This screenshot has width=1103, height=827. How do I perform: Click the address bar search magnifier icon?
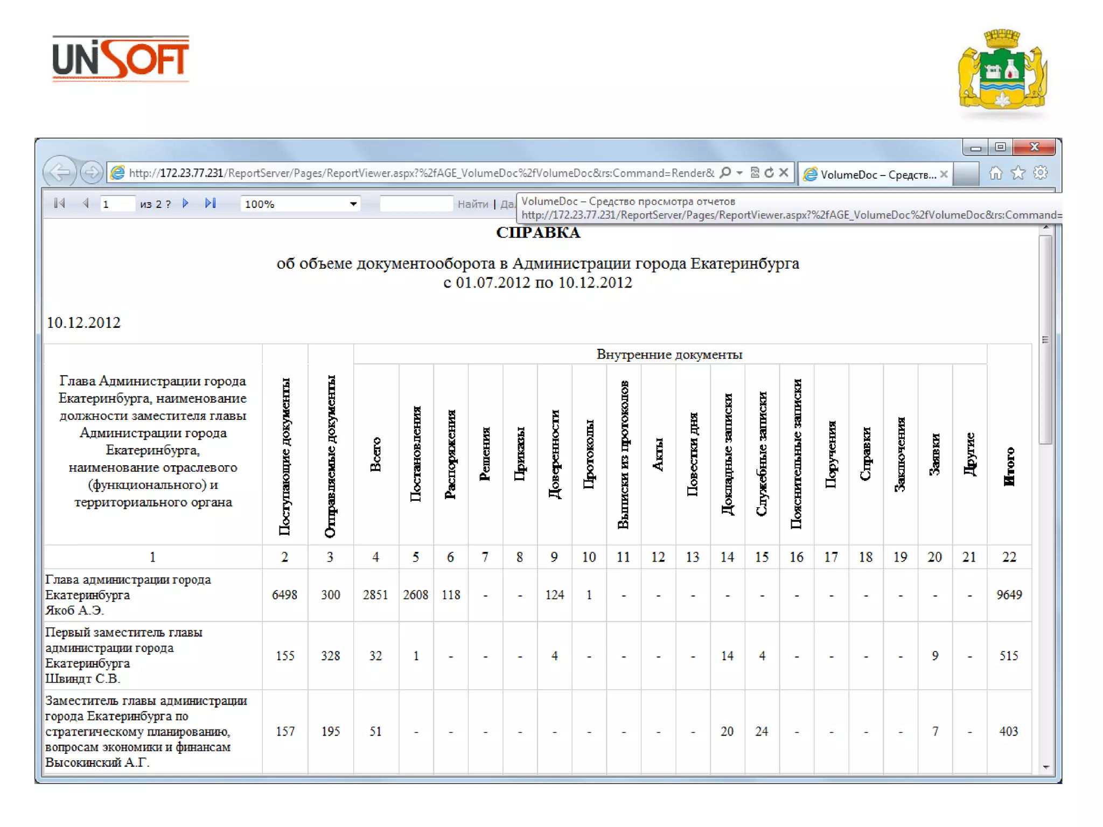coord(725,172)
